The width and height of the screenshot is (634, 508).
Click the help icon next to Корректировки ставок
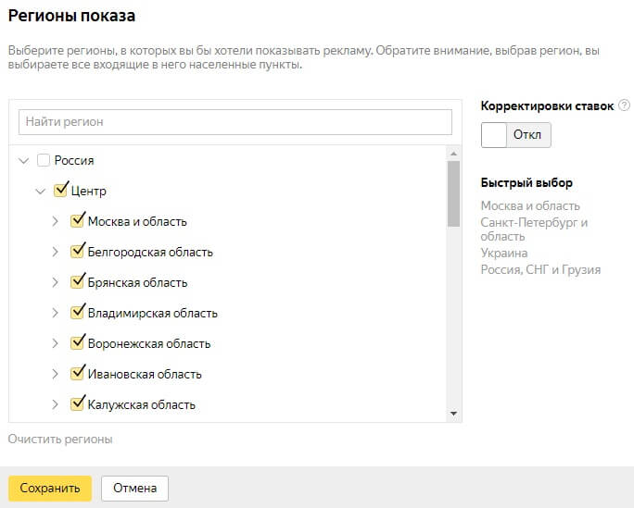pyautogui.click(x=624, y=105)
